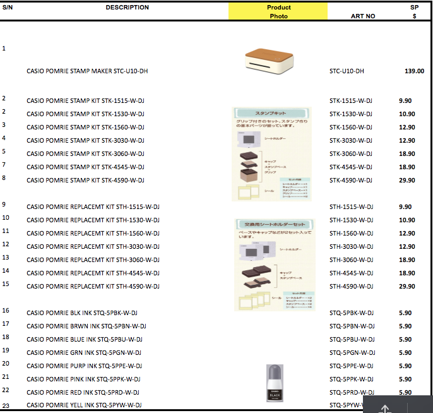Click art number cell STQ-5PPK-W-DJ
433x413 pixels.
(x=351, y=379)
